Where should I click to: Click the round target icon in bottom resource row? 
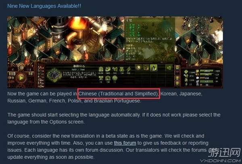click(115, 78)
